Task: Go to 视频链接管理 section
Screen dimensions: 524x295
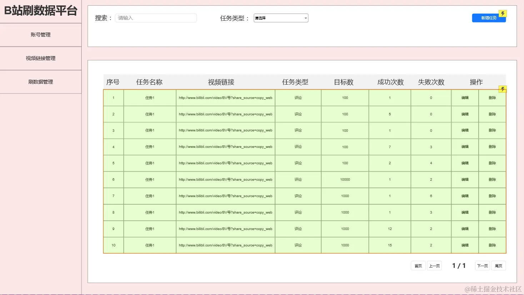Action: pos(41,58)
